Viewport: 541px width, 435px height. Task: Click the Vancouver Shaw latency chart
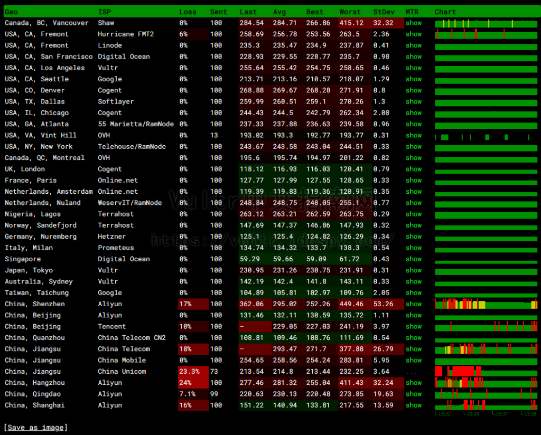[x=486, y=23]
